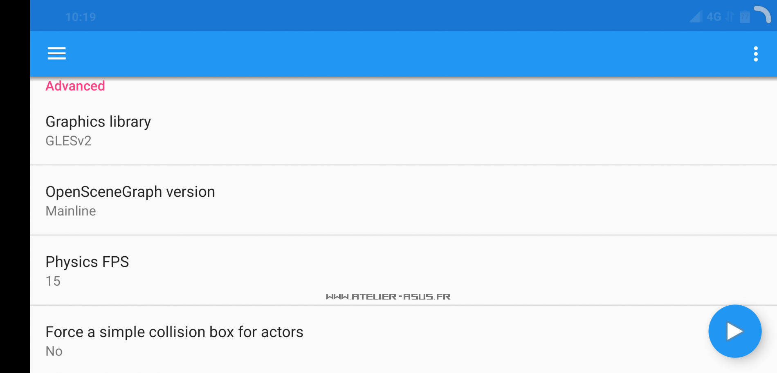This screenshot has height=373, width=777.
Task: Click the Advanced section header
Action: pyautogui.click(x=75, y=86)
